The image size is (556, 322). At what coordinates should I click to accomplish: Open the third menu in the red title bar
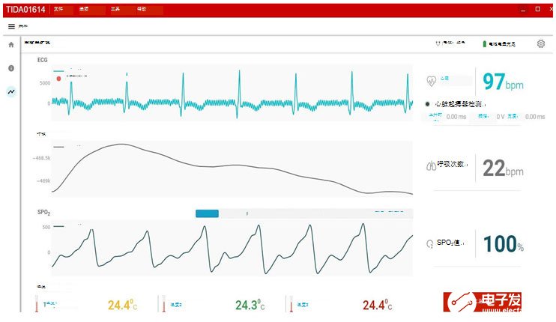coord(115,10)
